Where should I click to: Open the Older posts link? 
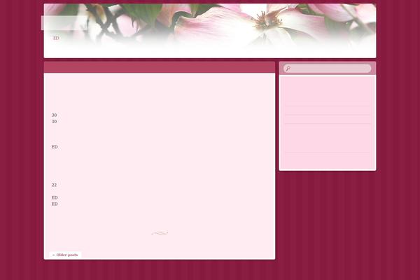pyautogui.click(x=65, y=255)
